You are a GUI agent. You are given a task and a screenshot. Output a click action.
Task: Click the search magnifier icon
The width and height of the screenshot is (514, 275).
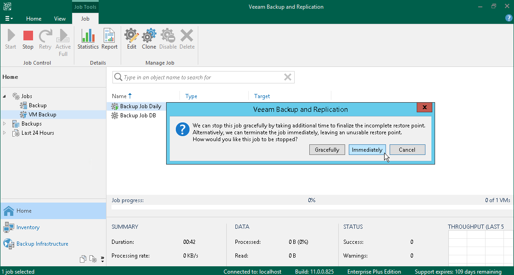[118, 77]
